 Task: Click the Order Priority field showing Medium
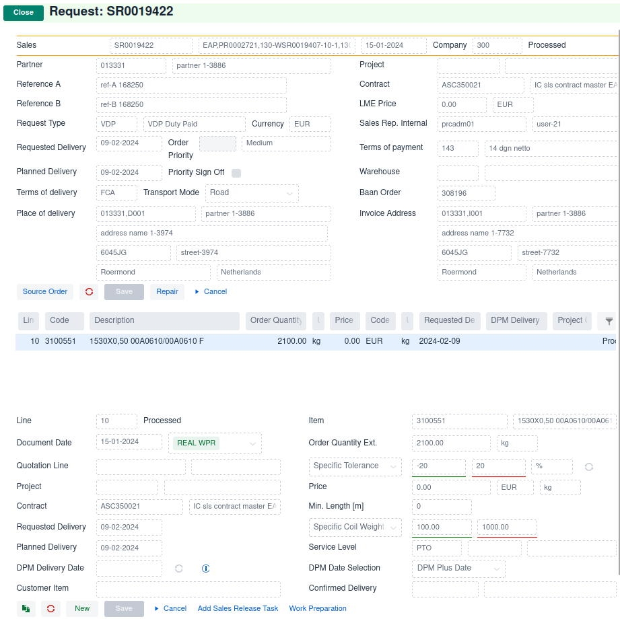tap(286, 143)
